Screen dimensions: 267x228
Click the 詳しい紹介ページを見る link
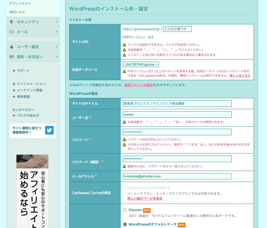click(x=145, y=198)
